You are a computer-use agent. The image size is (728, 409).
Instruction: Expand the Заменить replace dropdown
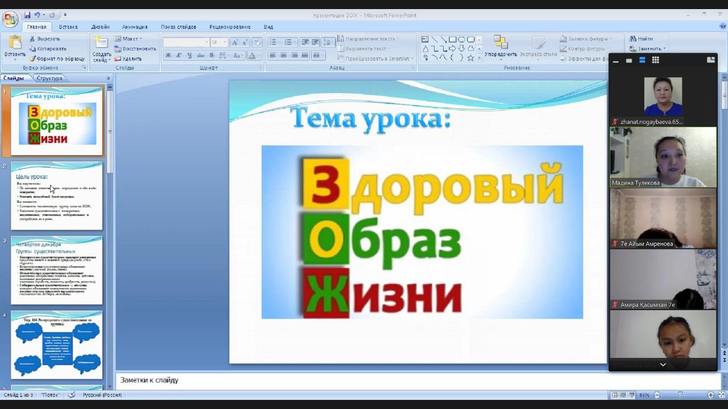pyautogui.click(x=664, y=49)
